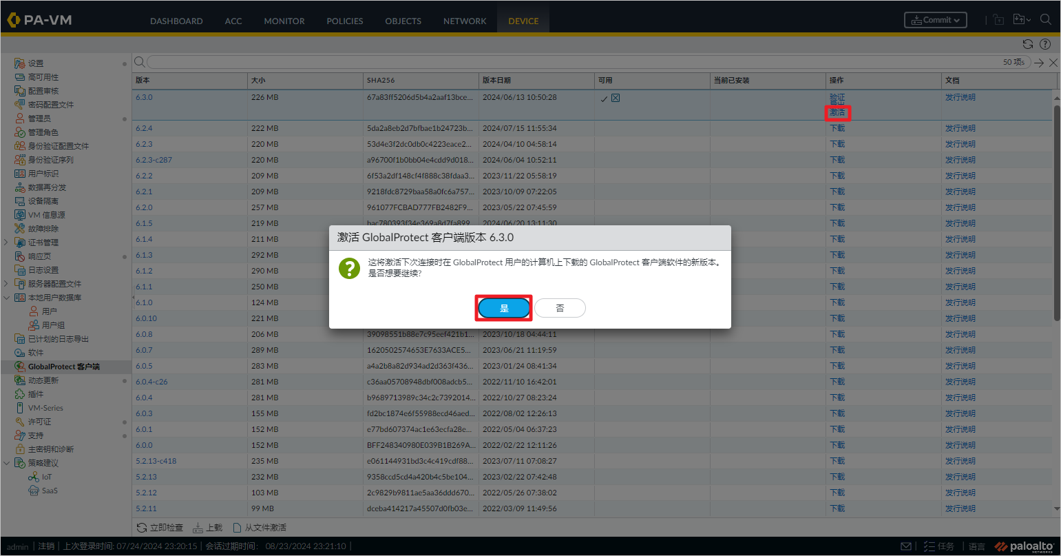
Task: Select 身份验证序列 in sidebar
Action: (50, 160)
